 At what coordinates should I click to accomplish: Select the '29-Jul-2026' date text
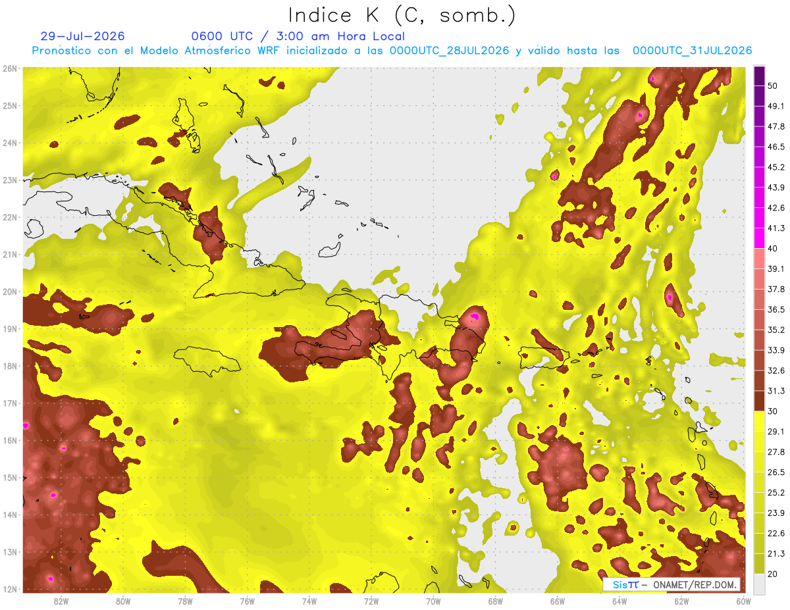[x=82, y=36]
